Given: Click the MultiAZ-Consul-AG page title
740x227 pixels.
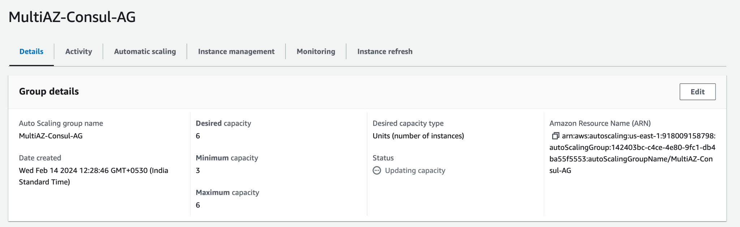Looking at the screenshot, I should (x=72, y=17).
